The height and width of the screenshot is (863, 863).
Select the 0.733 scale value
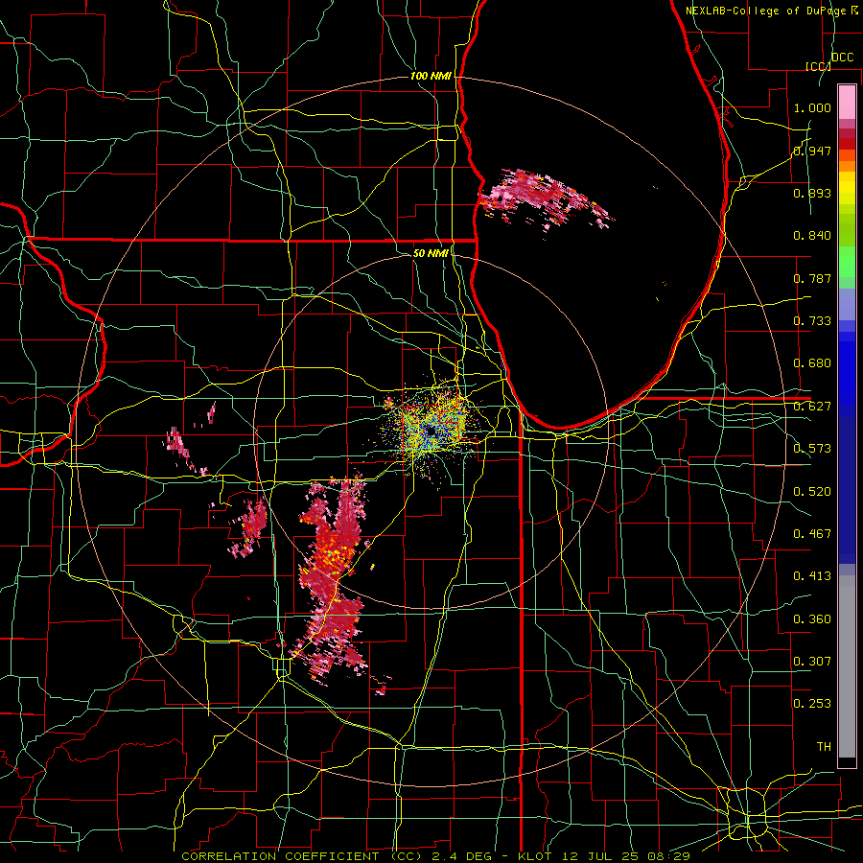pyautogui.click(x=812, y=321)
